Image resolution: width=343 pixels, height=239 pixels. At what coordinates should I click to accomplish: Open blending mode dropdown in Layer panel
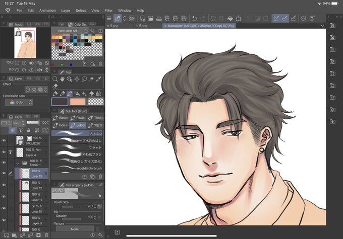(x=18, y=123)
